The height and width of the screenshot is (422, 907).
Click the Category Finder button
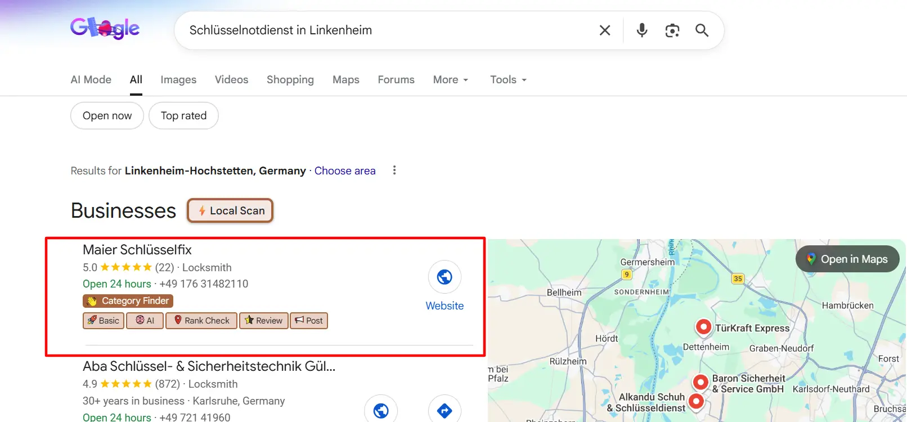[128, 301]
